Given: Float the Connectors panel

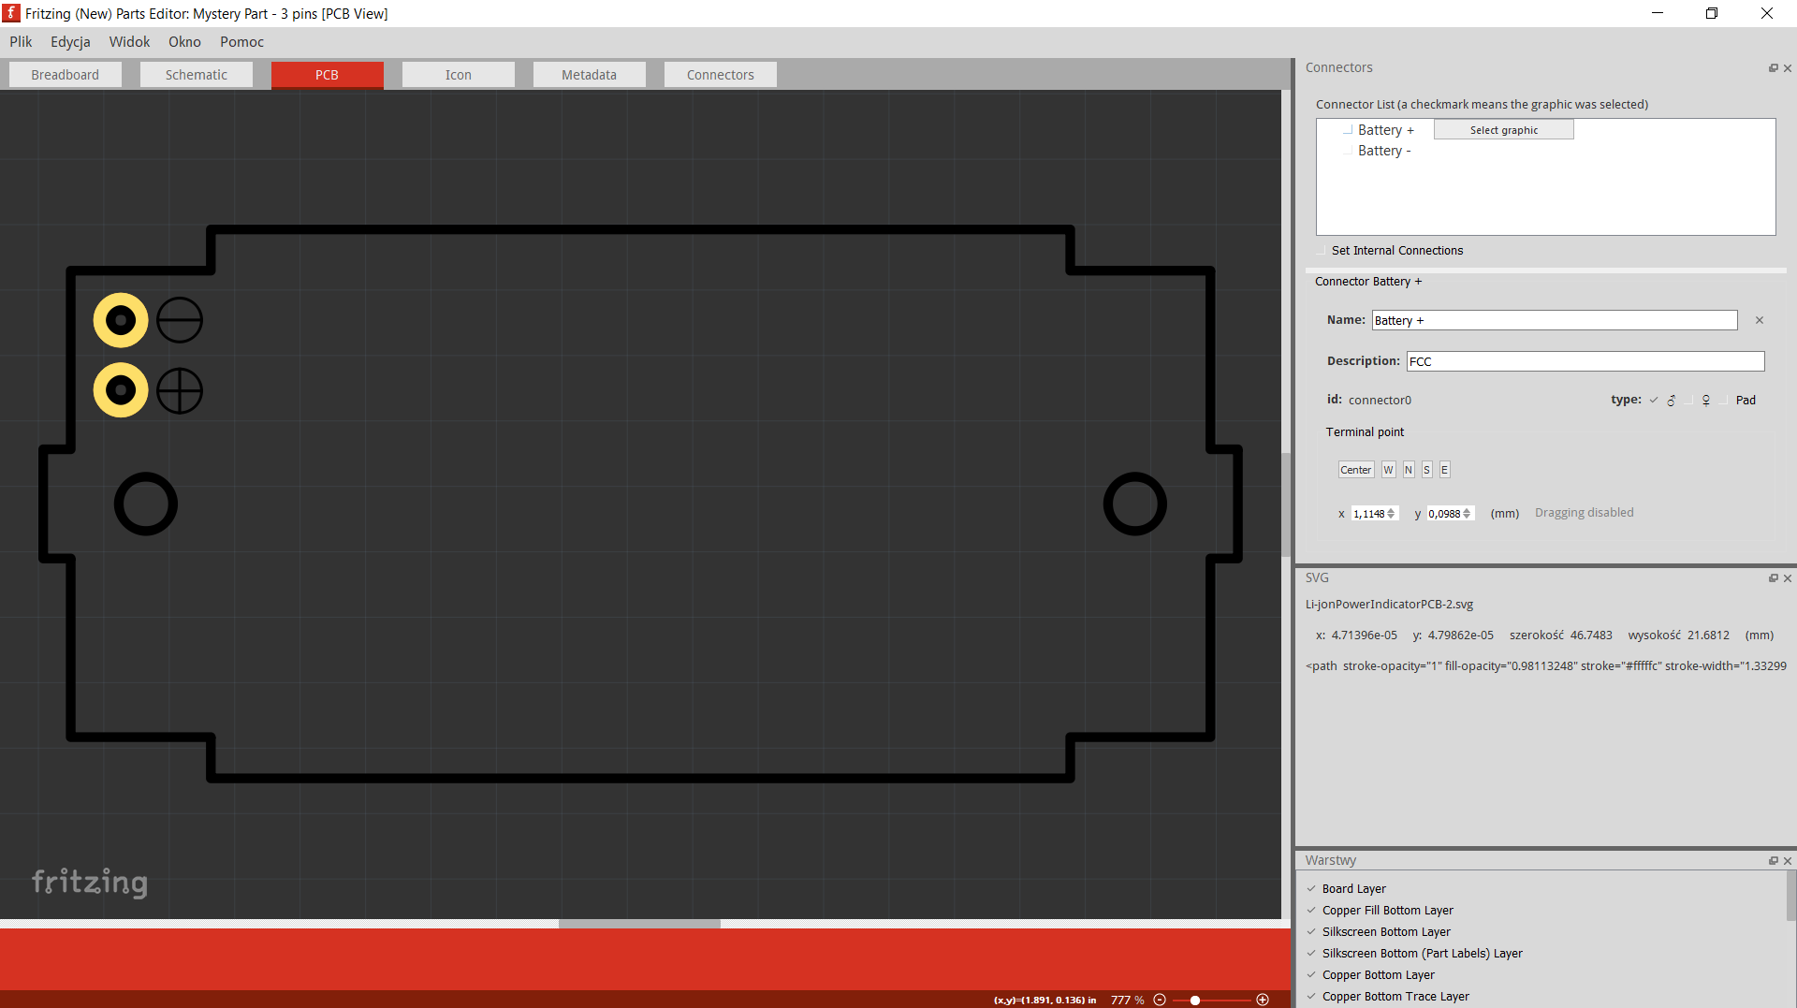Looking at the screenshot, I should tap(1773, 68).
